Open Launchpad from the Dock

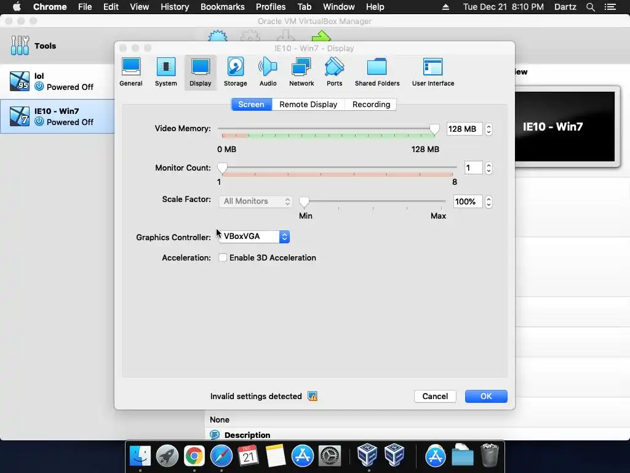pyautogui.click(x=167, y=456)
